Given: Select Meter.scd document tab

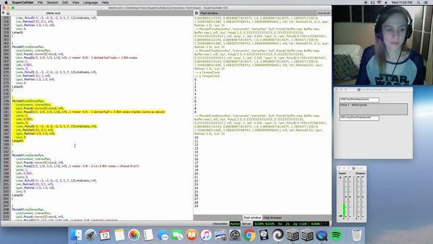Looking at the screenshot, I should pyautogui.click(x=53, y=13).
